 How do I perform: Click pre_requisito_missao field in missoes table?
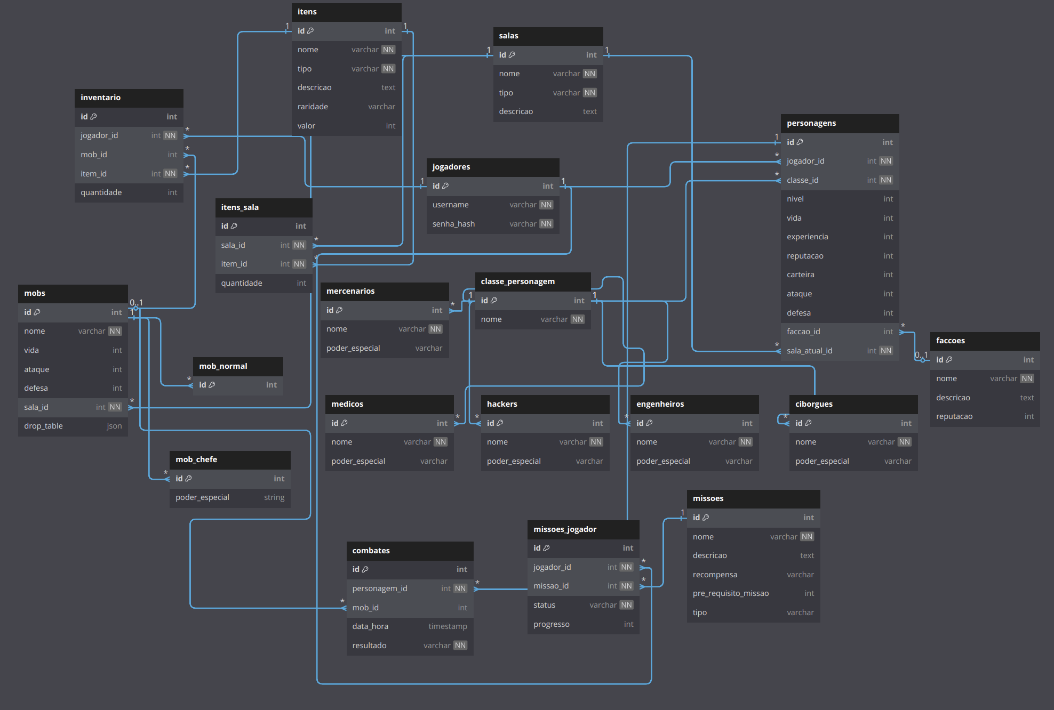click(x=753, y=593)
